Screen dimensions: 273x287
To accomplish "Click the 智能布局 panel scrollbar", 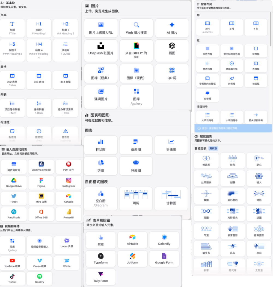I will (271, 30).
